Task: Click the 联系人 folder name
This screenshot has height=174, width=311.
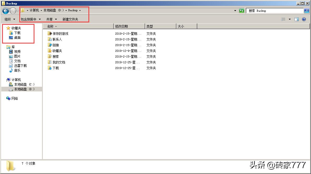Action: click(x=57, y=39)
